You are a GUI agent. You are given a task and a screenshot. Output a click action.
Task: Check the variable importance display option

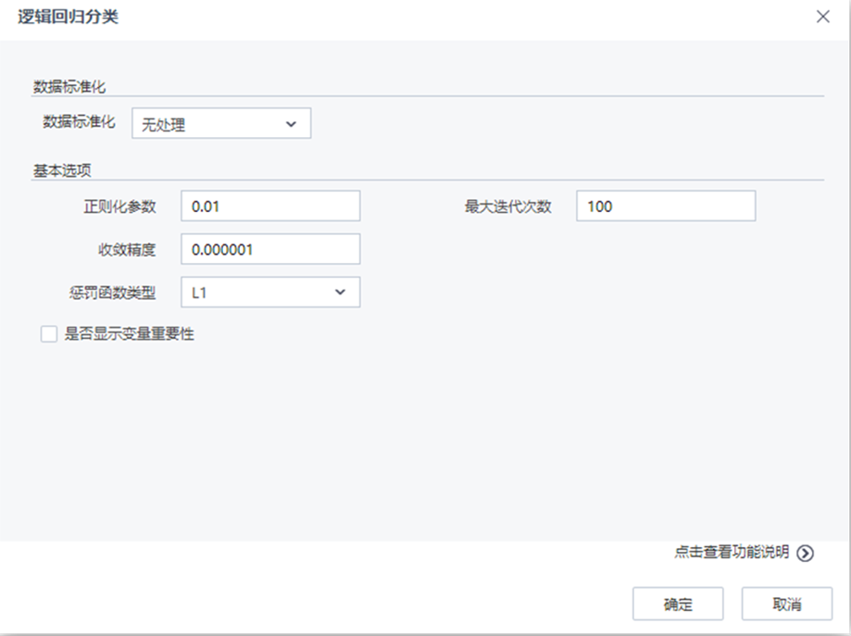pos(47,333)
